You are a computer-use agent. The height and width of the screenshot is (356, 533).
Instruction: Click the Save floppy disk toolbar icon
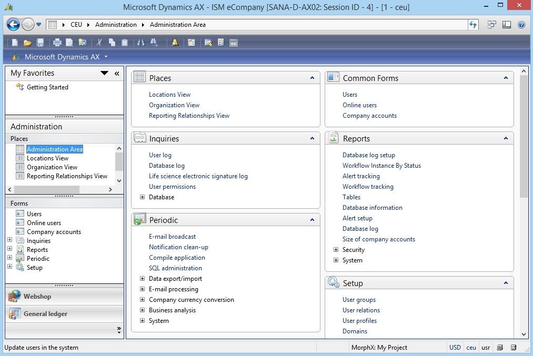[x=41, y=43]
